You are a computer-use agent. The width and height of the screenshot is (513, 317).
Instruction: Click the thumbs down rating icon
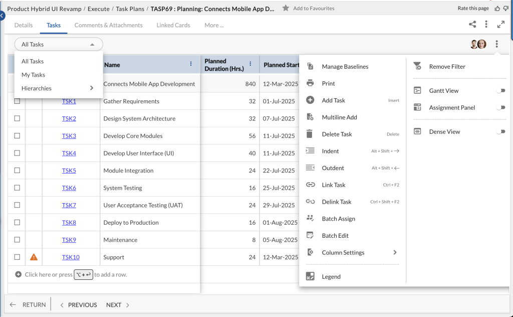pyautogui.click(x=506, y=8)
